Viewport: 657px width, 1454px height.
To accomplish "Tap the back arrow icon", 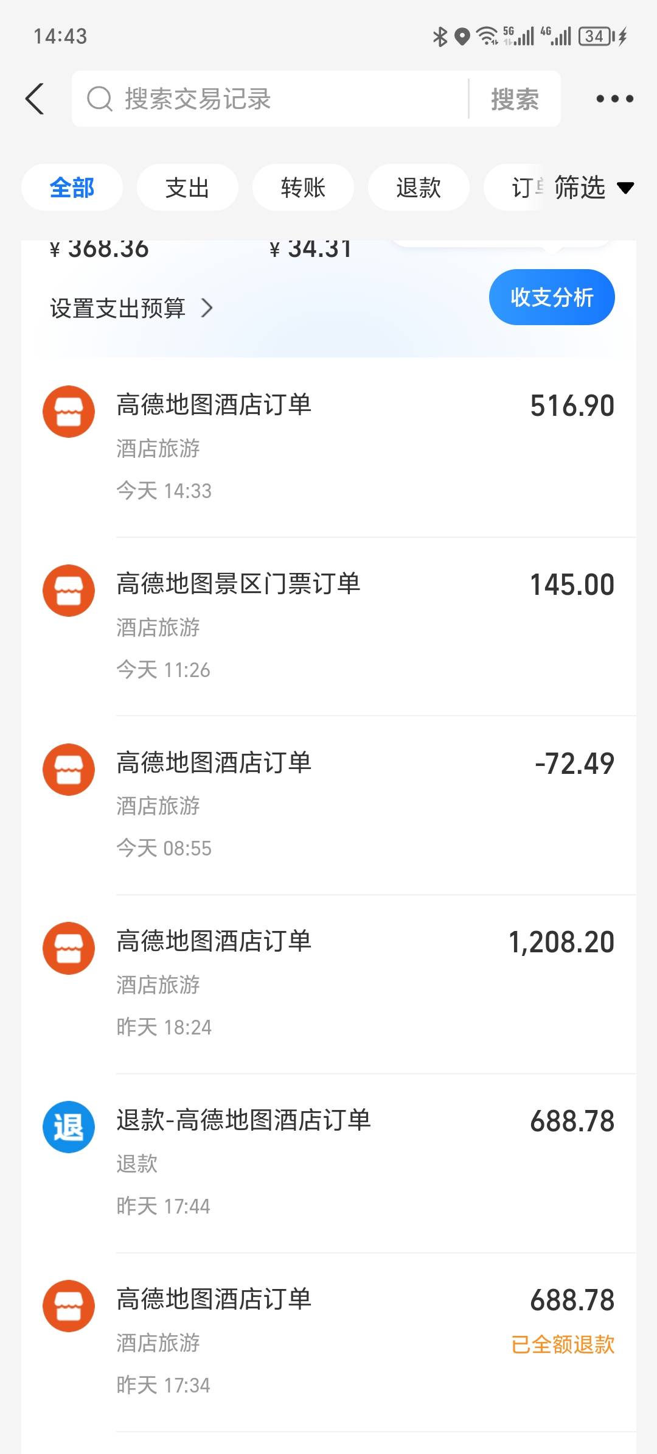I will [35, 99].
